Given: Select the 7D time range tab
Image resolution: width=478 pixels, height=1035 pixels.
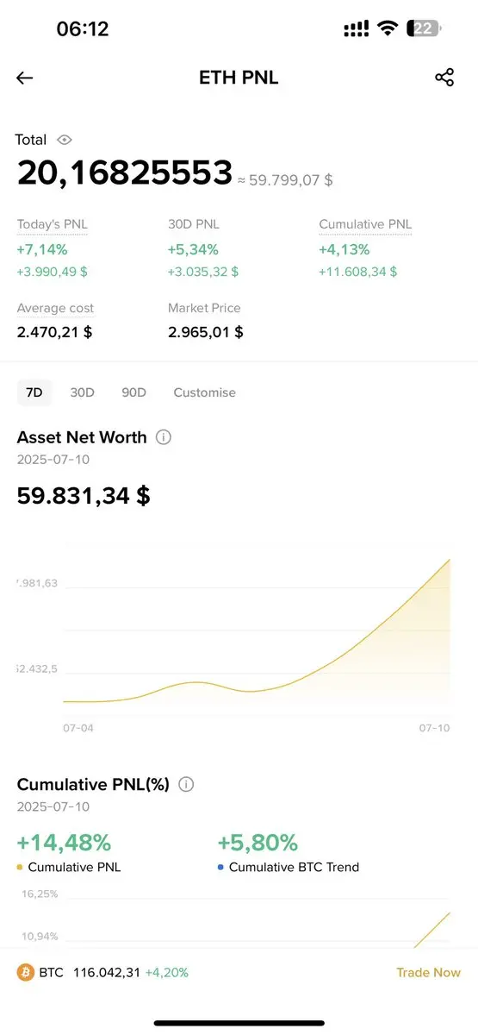Looking at the screenshot, I should click(34, 392).
